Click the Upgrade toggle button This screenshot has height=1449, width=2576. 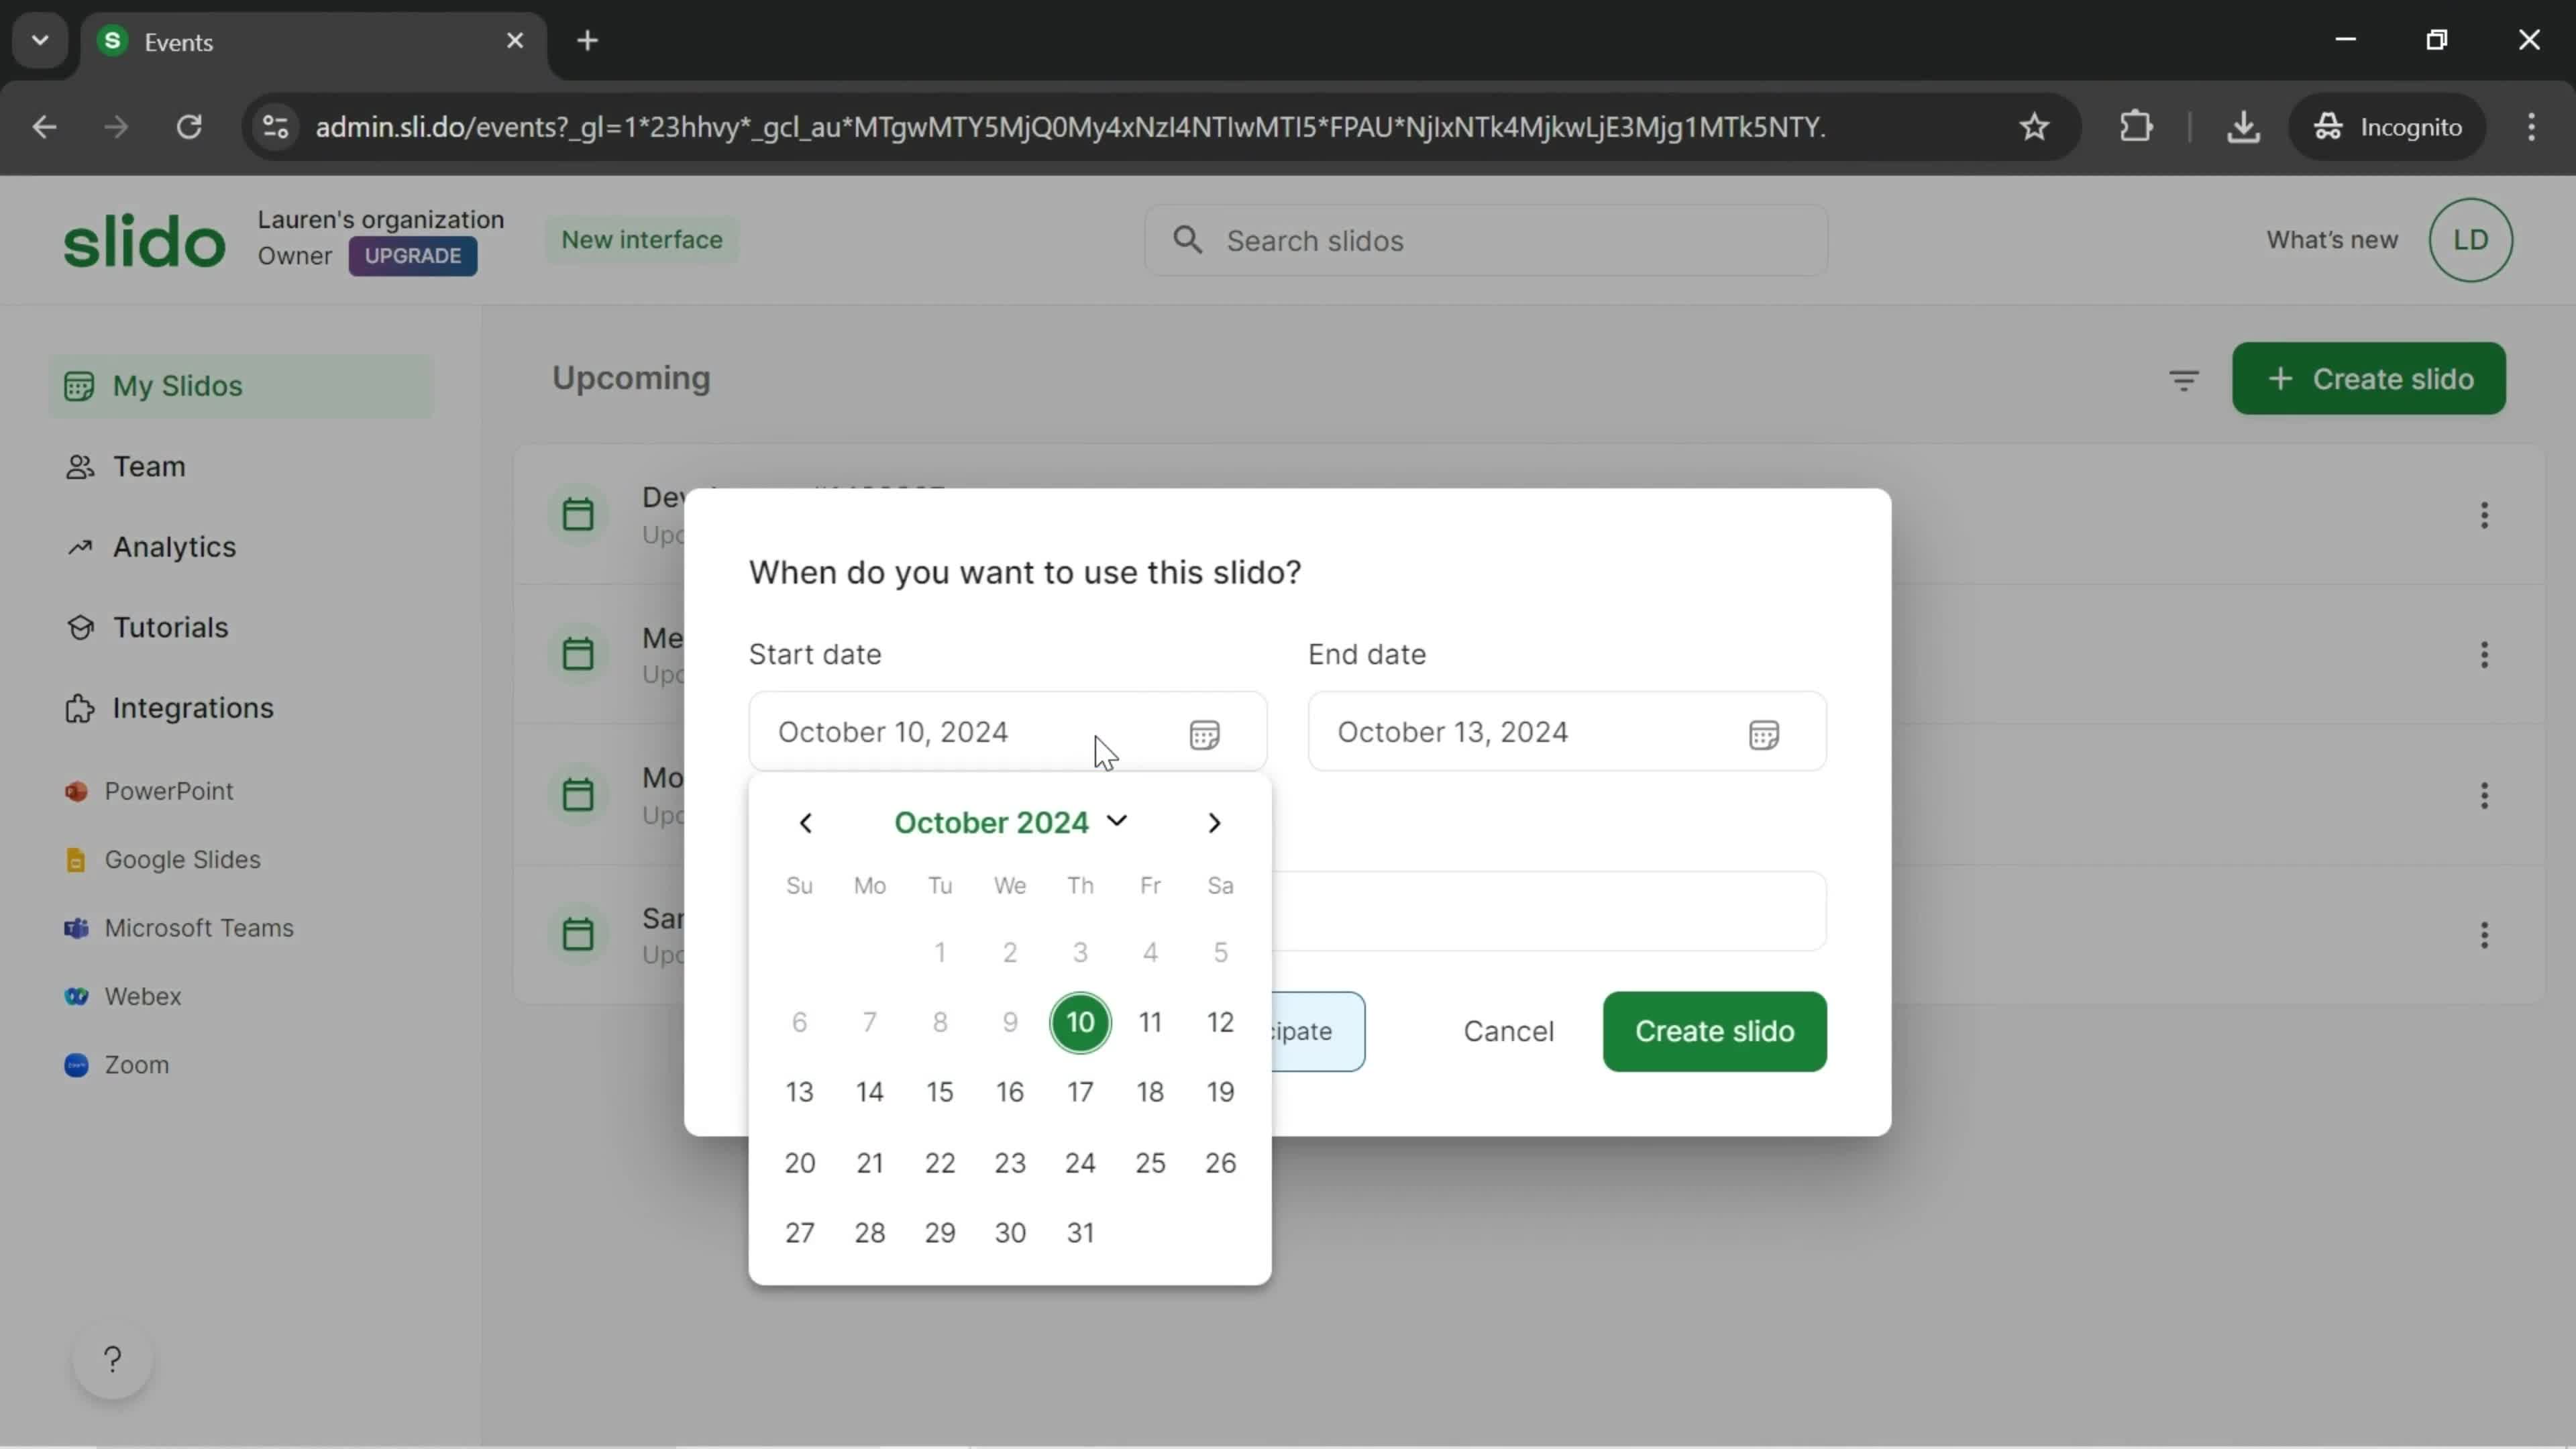point(414,255)
